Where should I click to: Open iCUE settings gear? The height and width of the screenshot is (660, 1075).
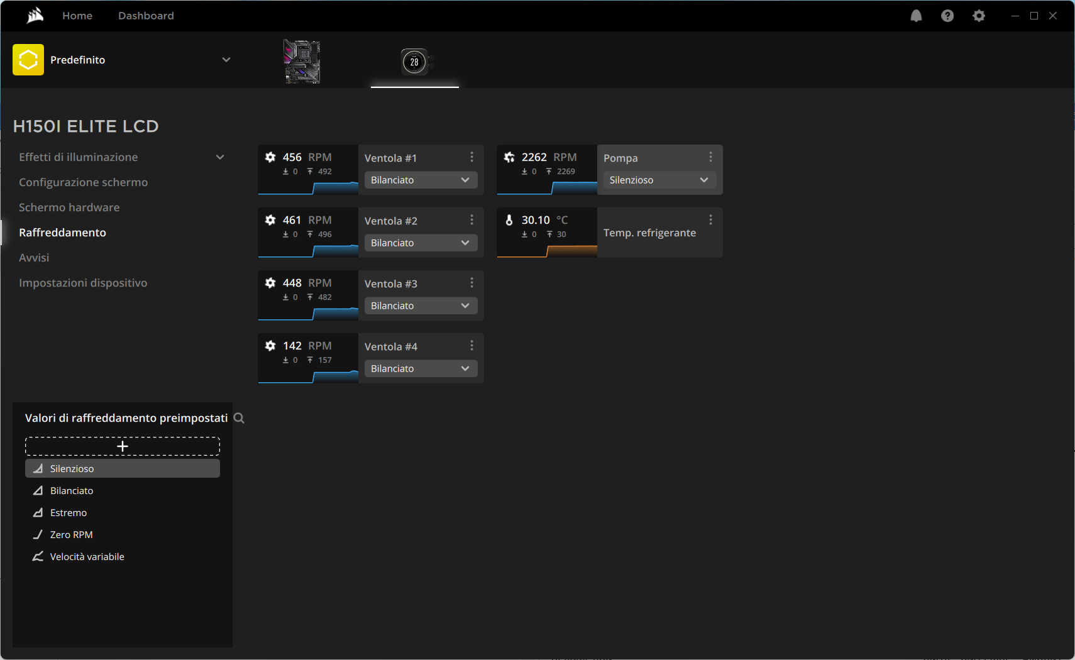click(979, 16)
